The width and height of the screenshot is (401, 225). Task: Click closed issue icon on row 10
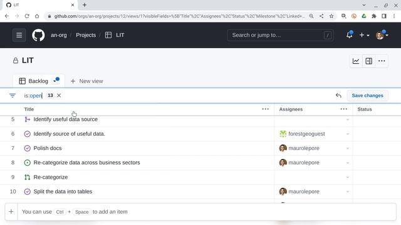pyautogui.click(x=27, y=192)
